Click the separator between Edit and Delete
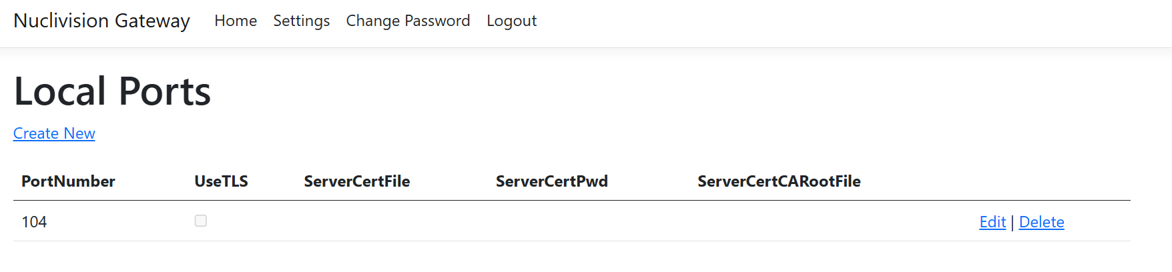The height and width of the screenshot is (272, 1172). [1012, 222]
